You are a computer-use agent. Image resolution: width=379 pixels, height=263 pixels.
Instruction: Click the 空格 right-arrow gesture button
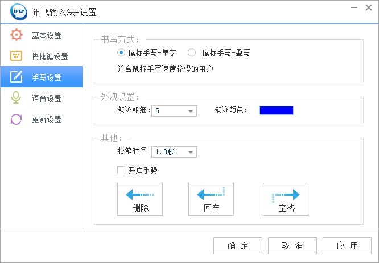286,199
